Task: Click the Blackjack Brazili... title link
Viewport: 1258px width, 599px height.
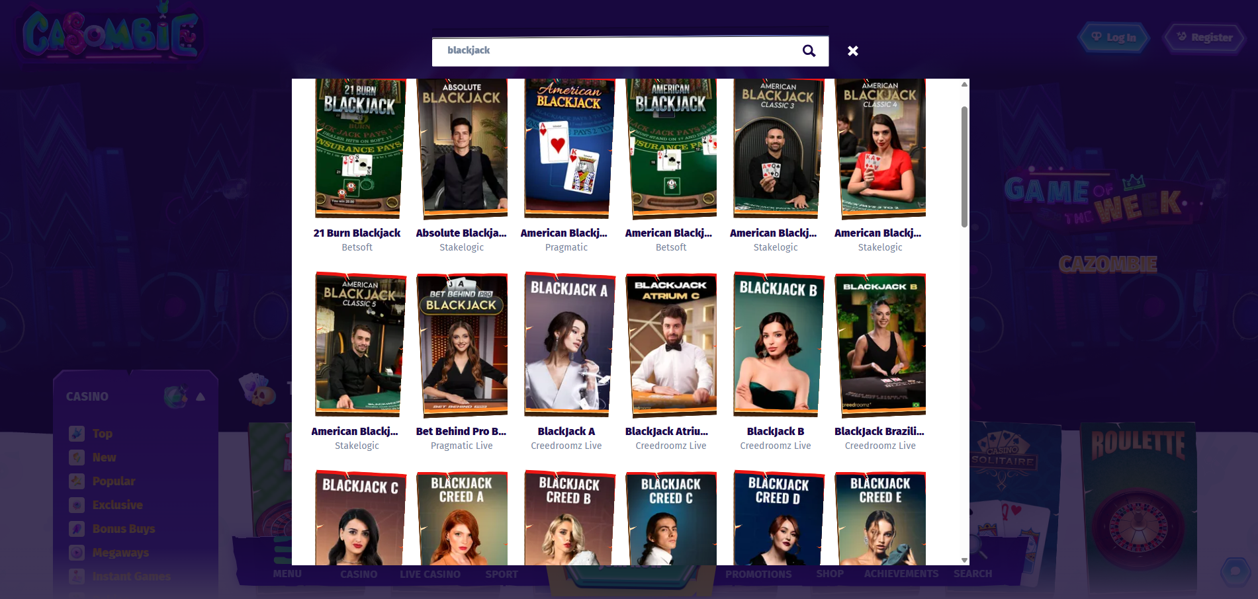Action: (x=879, y=431)
